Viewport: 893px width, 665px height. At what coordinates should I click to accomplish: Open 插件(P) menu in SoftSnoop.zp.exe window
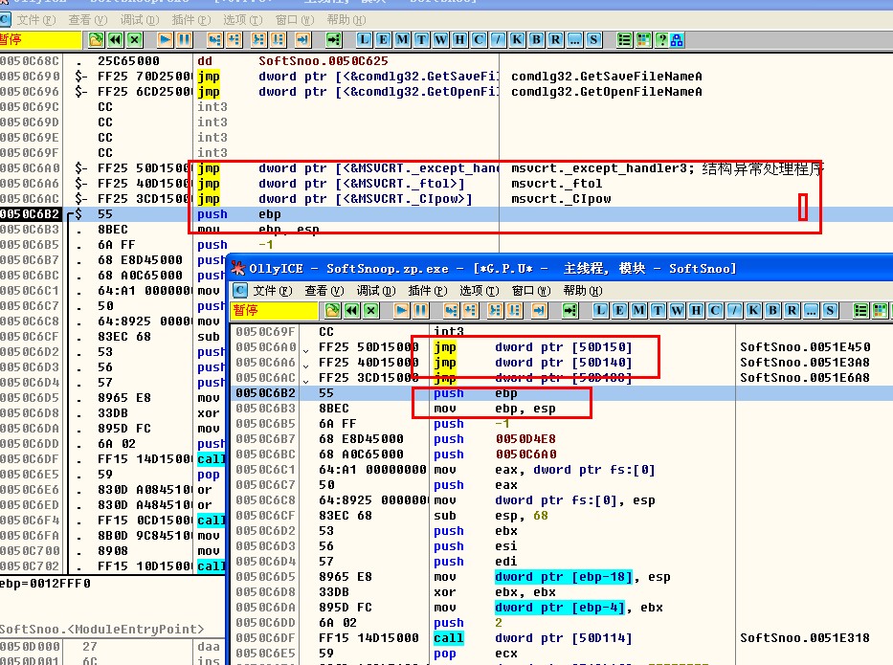(x=428, y=290)
